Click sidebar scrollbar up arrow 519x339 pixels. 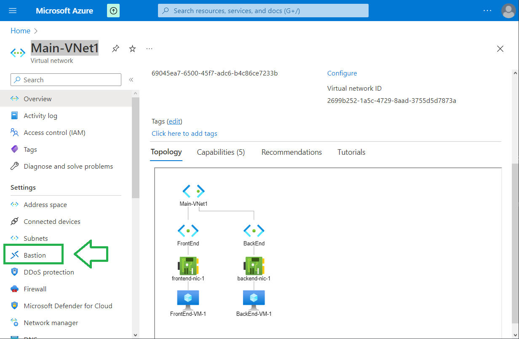coord(135,93)
